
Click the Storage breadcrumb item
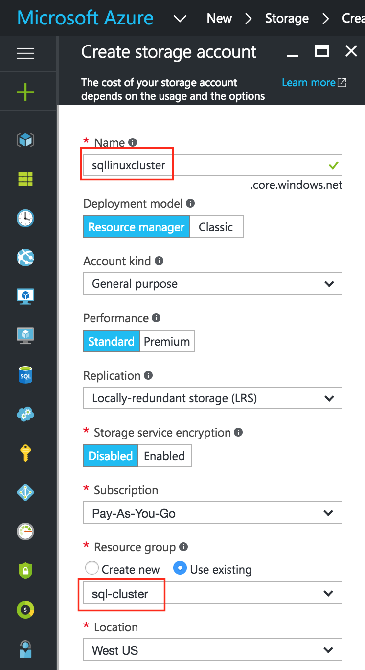tap(287, 18)
